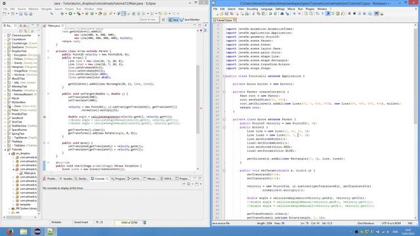Click the Notepad++ Stop recording icon
The image size is (420, 236).
coord(354,14)
